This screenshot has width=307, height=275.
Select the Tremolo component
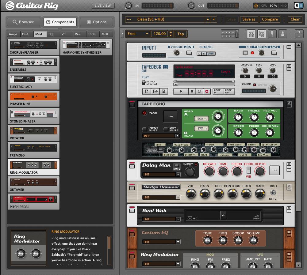[33, 150]
